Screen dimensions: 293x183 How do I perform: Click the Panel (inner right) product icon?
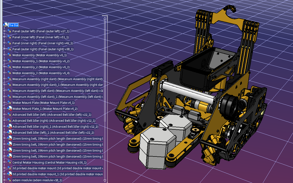(x=9, y=43)
